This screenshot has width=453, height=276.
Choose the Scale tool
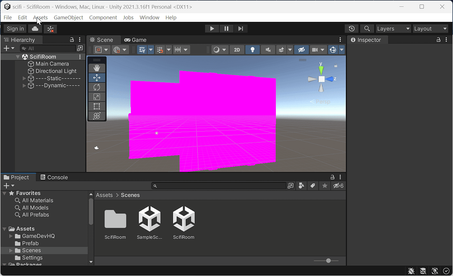97,97
